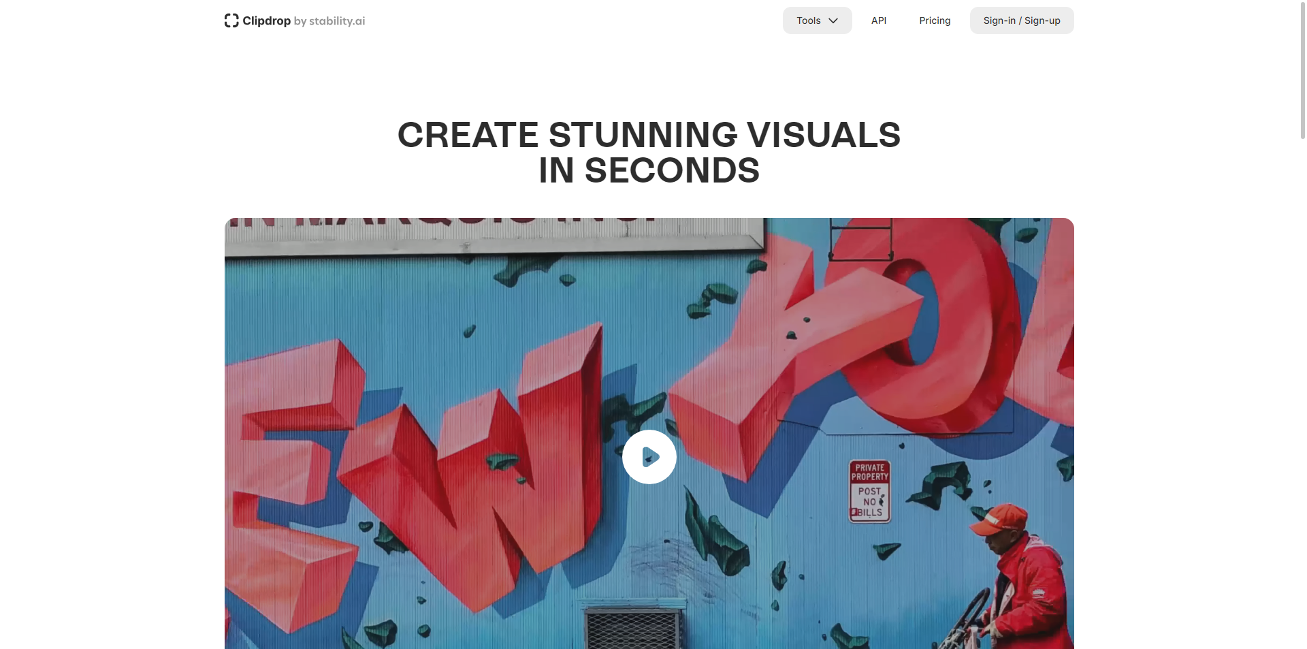This screenshot has height=649, width=1307.
Task: Open the Pricing page
Action: click(x=935, y=20)
